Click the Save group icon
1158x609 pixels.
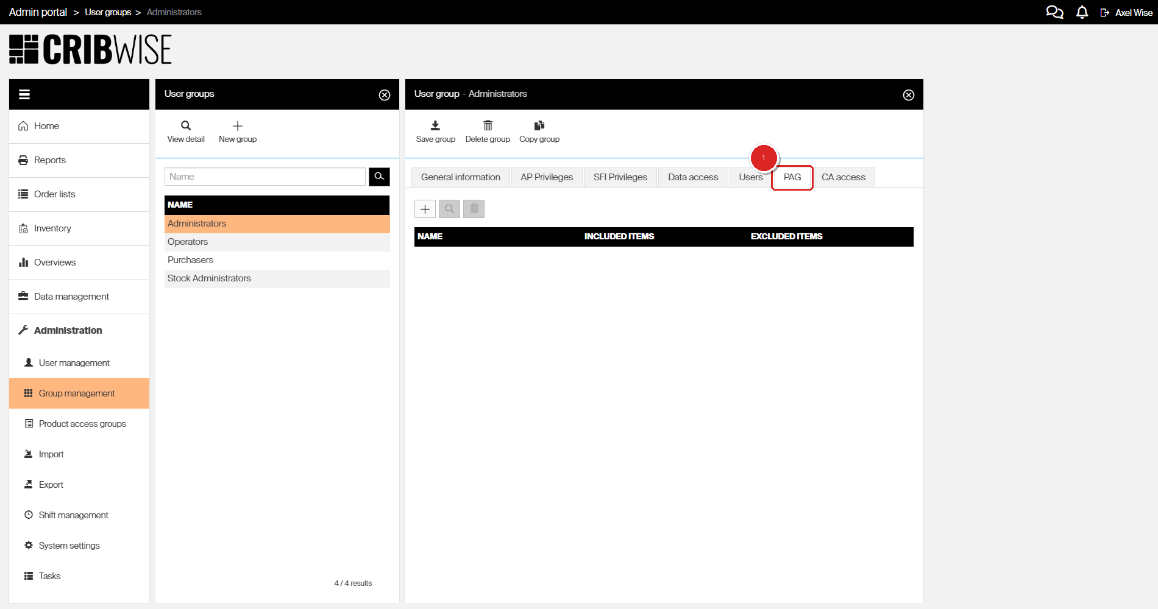(435, 126)
